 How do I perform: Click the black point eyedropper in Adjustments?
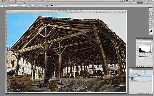point(138,47)
